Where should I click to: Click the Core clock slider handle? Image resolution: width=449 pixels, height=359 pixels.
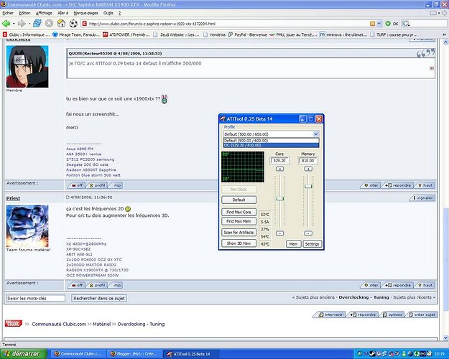(280, 198)
